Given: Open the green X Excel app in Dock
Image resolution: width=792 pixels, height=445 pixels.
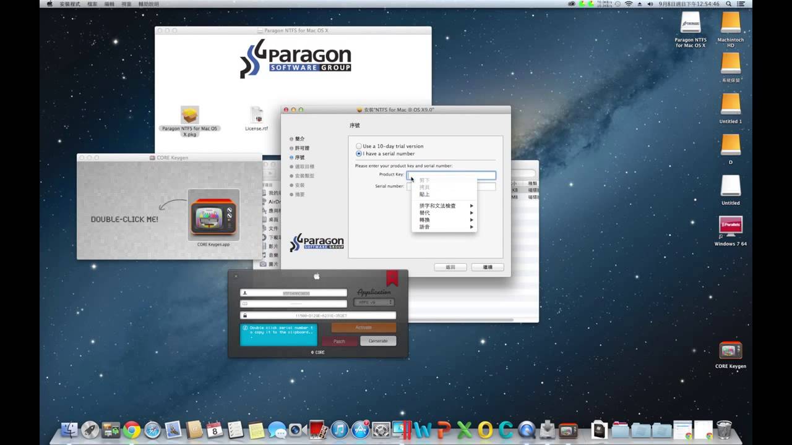Looking at the screenshot, I should (x=464, y=430).
